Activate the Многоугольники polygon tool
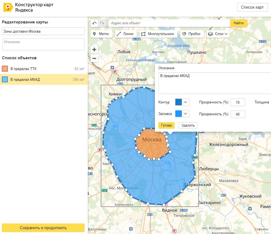Viewport: 271px width, 234px height. (159, 34)
